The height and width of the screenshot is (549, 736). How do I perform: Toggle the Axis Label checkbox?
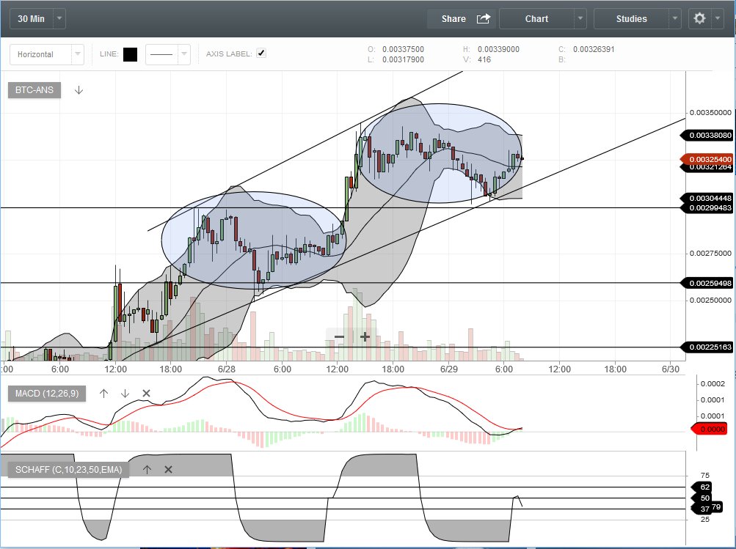(x=261, y=54)
